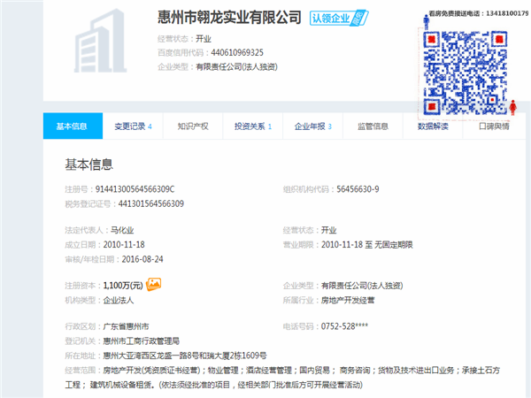Click business term 2010-11-18 至 无固定期限
Viewport: 531px width, 398px height.
tap(367, 245)
